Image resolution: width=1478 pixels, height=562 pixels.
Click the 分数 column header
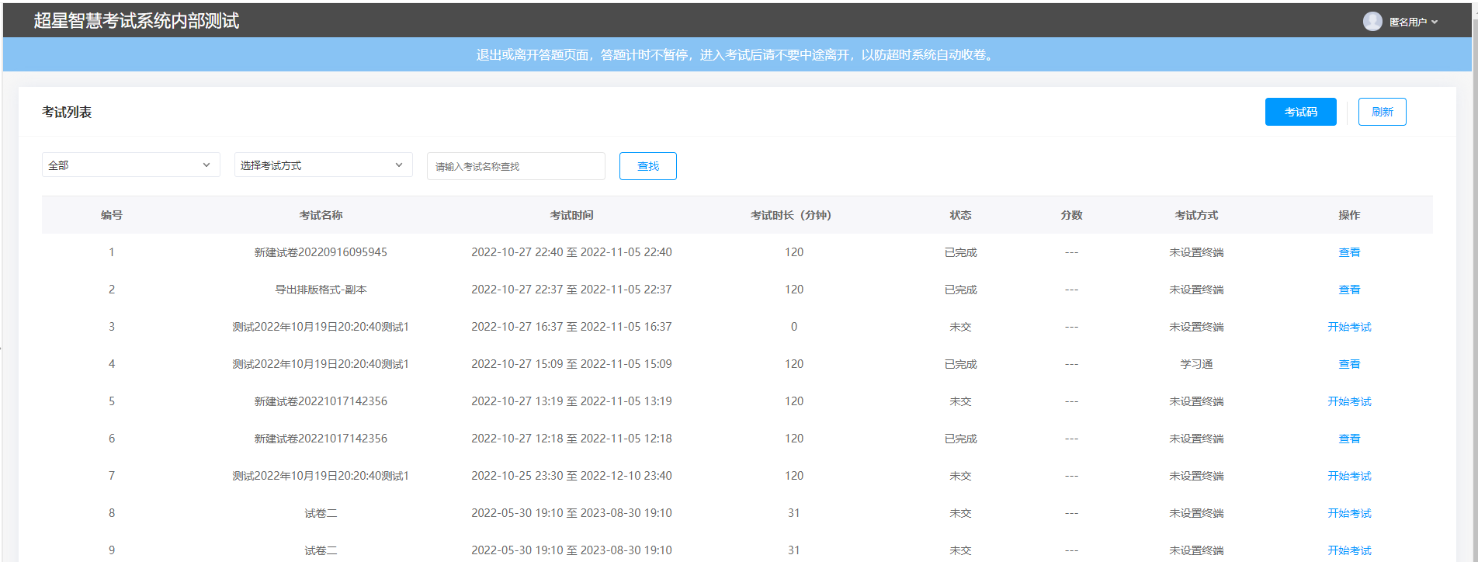tap(1071, 215)
